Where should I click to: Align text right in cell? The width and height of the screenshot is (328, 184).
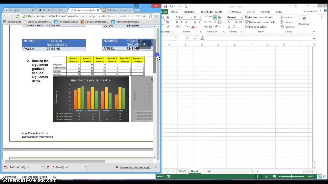tap(215, 22)
